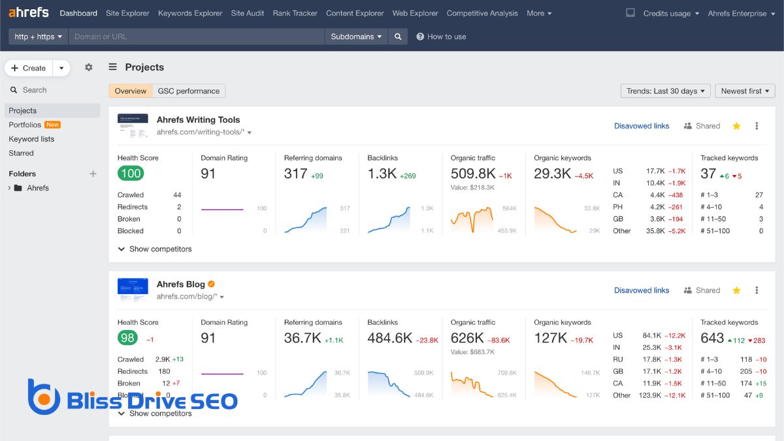Open Competitive Analysis

pyautogui.click(x=482, y=13)
